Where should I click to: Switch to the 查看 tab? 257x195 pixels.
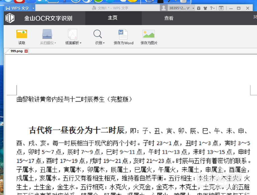pos(169,18)
